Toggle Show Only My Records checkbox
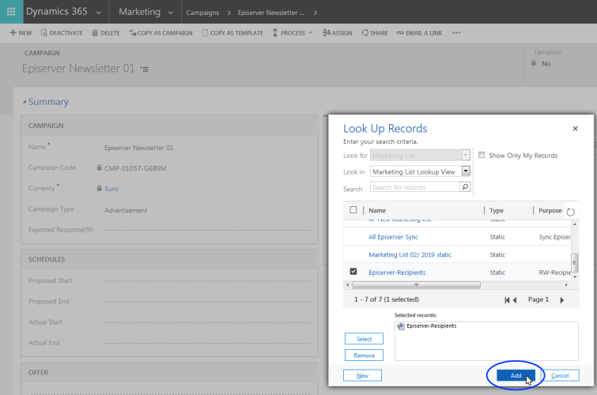Screen dimensions: 597x395 click(x=482, y=155)
